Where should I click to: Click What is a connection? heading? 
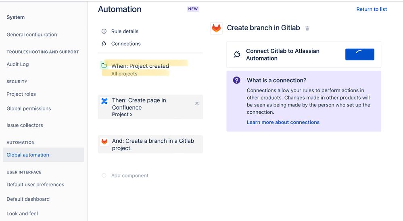[277, 80]
